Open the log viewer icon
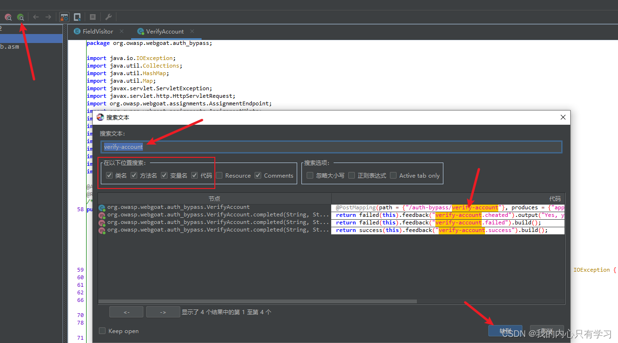Screen dimensions: 618x343 pyautogui.click(x=93, y=17)
